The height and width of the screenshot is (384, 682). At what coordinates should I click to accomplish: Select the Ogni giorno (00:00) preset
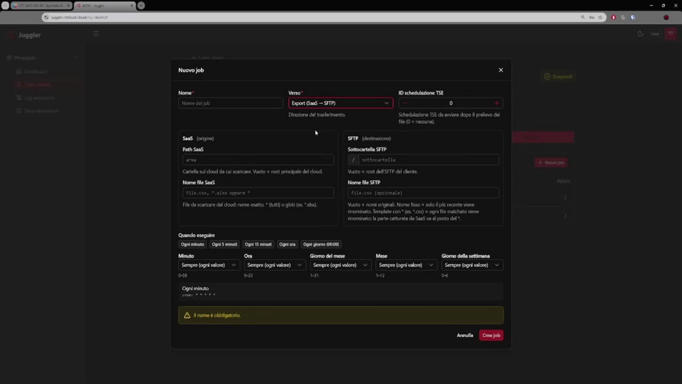[x=321, y=244]
